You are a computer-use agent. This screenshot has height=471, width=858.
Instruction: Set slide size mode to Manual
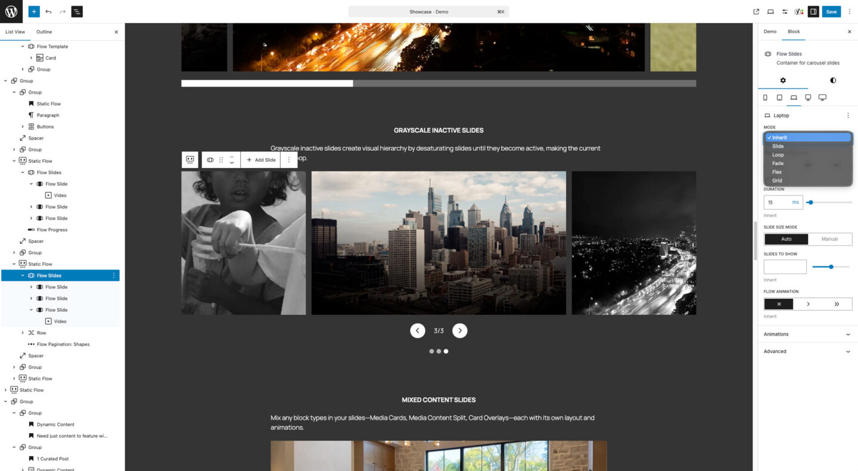coord(829,239)
